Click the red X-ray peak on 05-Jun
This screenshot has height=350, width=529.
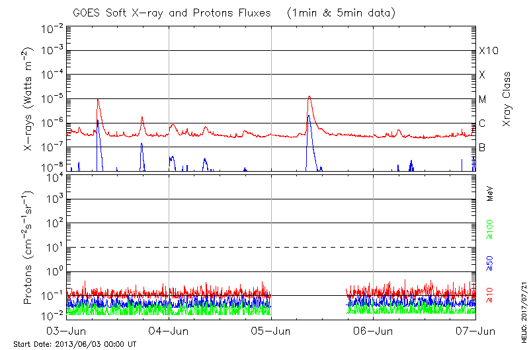tap(309, 97)
